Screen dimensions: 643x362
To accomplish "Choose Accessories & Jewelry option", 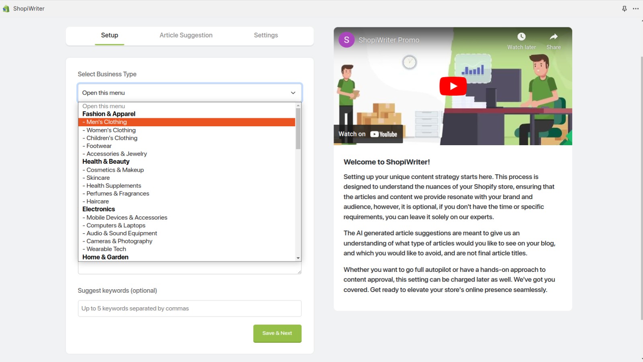I will coord(187,154).
